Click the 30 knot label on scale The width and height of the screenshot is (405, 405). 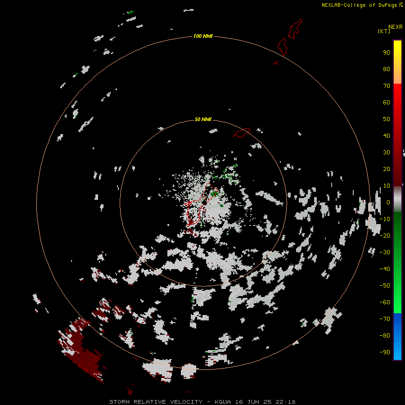click(387, 153)
